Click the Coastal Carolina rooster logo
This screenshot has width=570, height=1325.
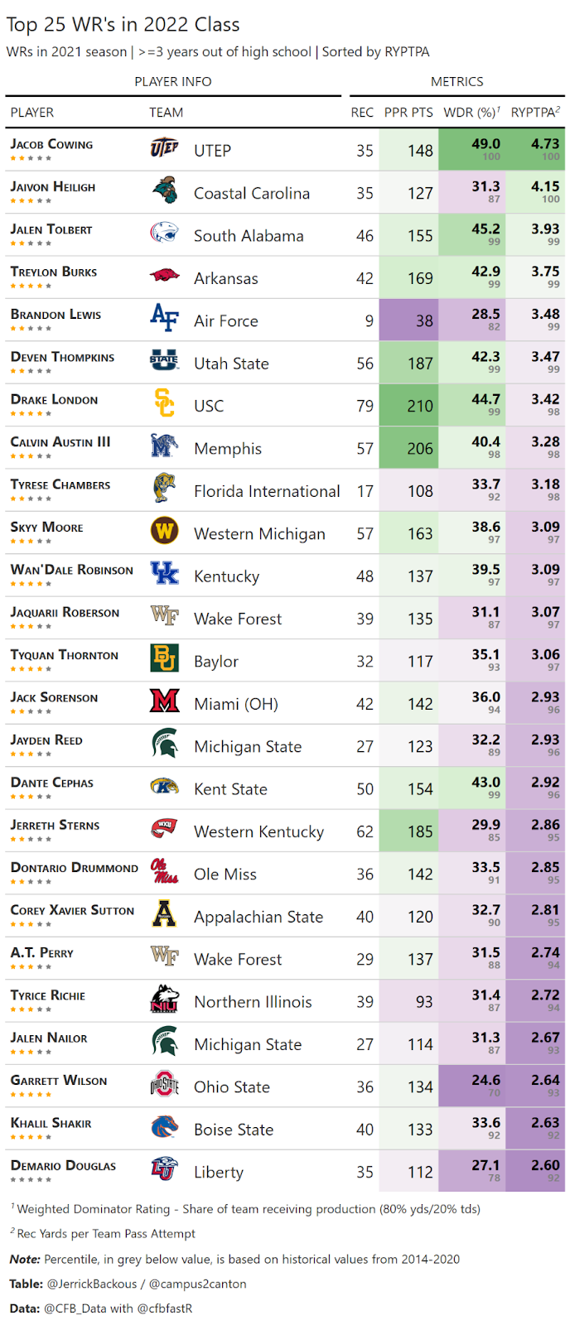pos(164,192)
